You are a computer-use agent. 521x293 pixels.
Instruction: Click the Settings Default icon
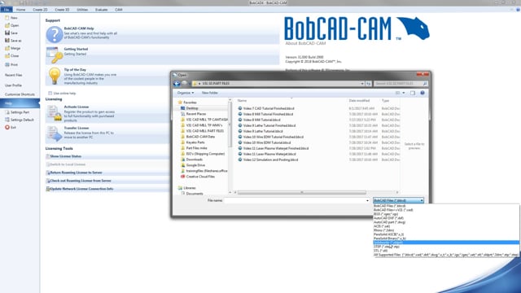7,120
